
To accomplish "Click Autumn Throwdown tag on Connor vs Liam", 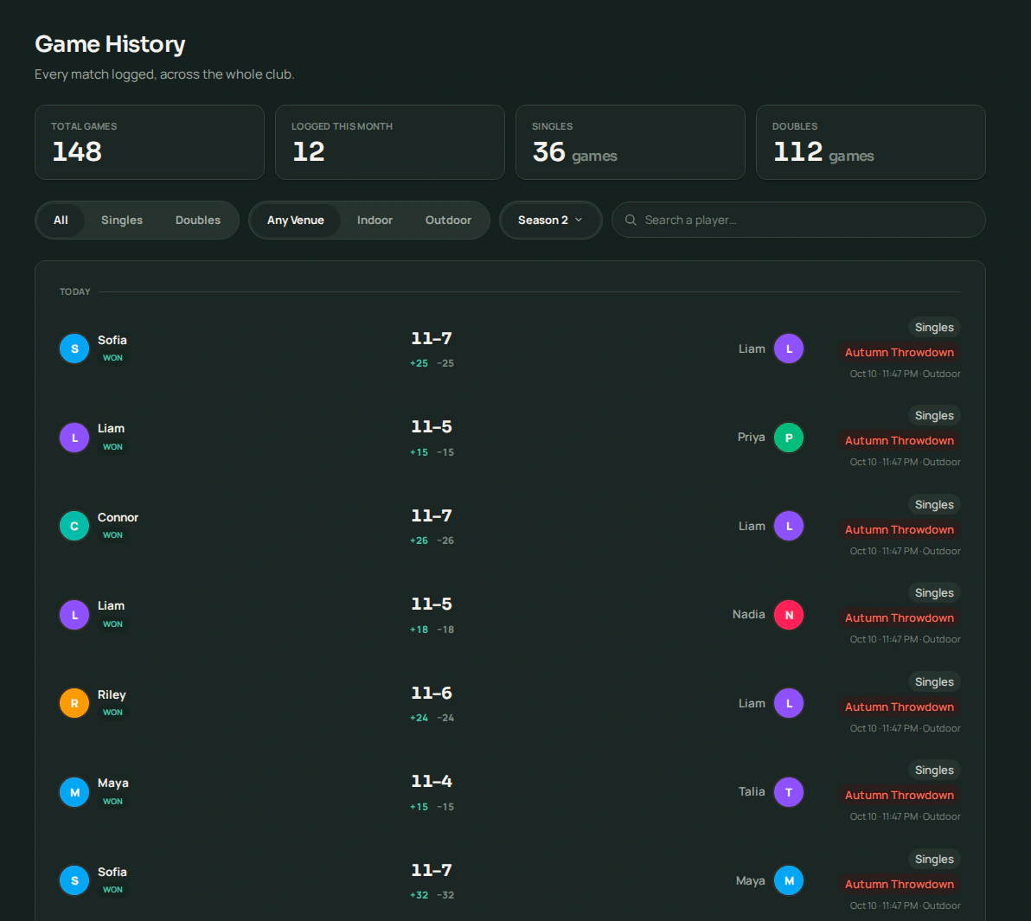I will point(899,529).
